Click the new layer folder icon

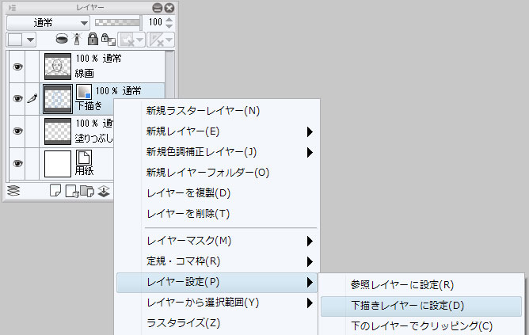click(88, 192)
